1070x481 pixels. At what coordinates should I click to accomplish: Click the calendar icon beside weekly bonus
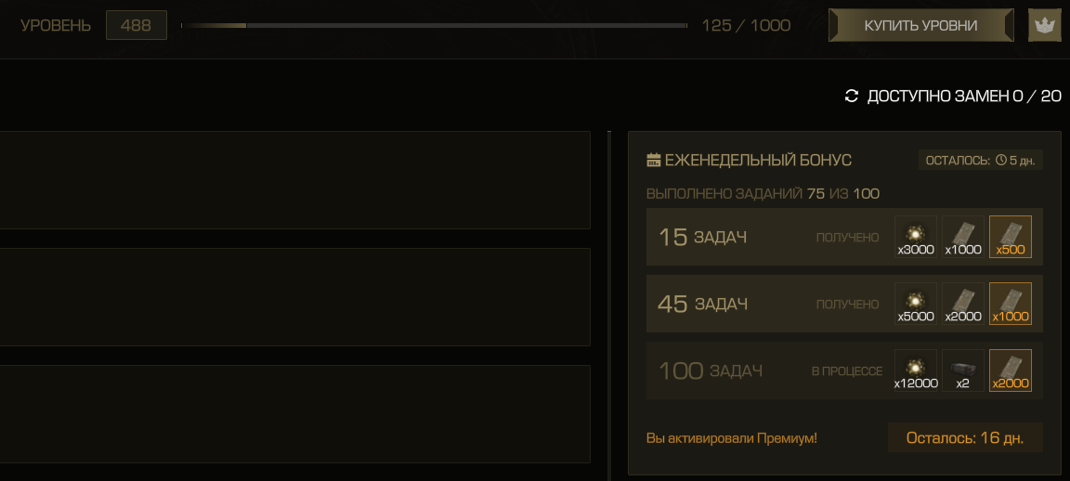tap(654, 161)
